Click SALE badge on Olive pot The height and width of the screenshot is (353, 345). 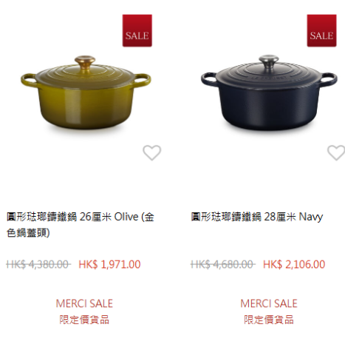coord(137,30)
